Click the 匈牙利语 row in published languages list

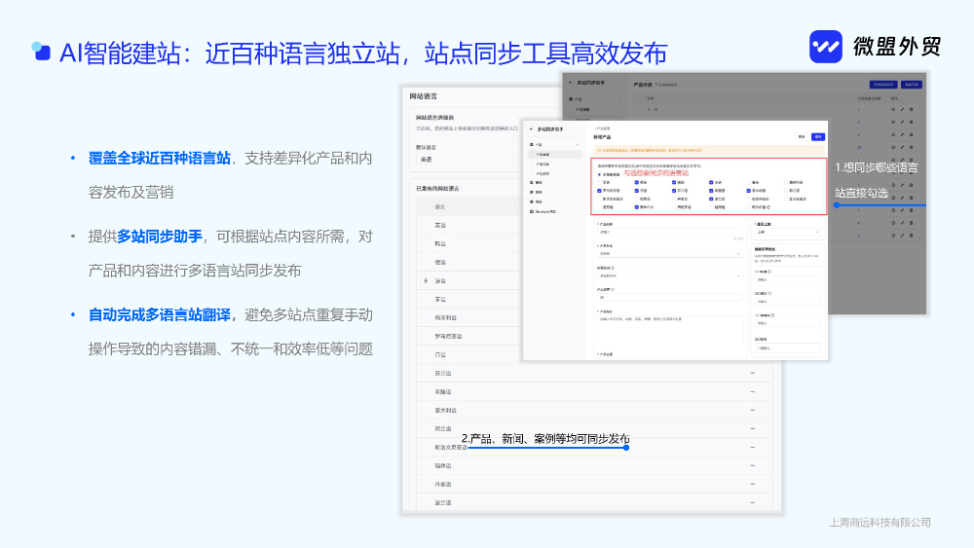click(x=470, y=317)
